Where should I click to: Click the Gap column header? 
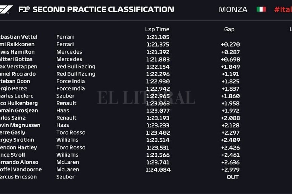[229, 29]
